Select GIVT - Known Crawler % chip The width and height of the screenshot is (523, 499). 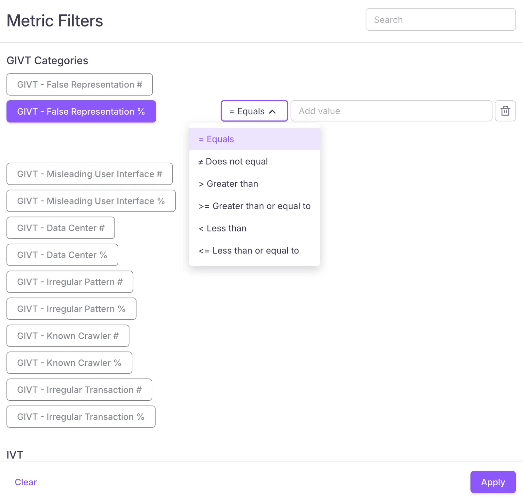[69, 362]
